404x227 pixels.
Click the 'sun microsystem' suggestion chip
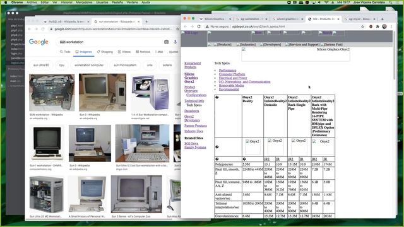pyautogui.click(x=125, y=65)
